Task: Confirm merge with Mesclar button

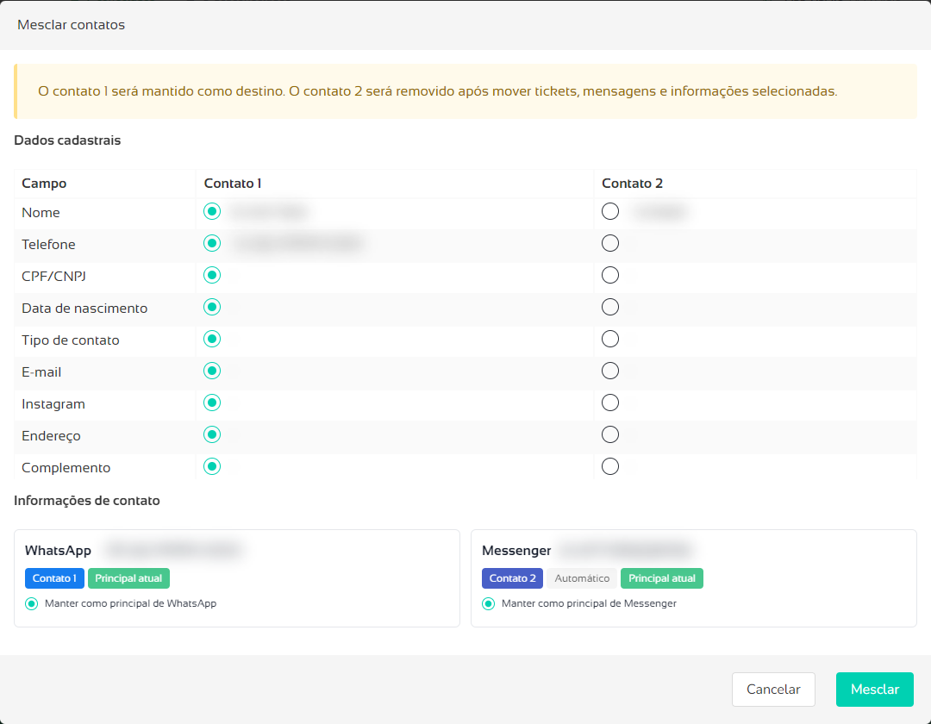Action: [875, 690]
